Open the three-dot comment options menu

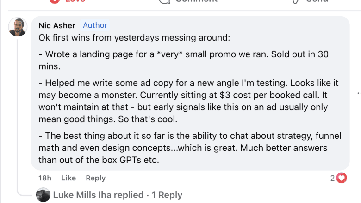[359, 93]
